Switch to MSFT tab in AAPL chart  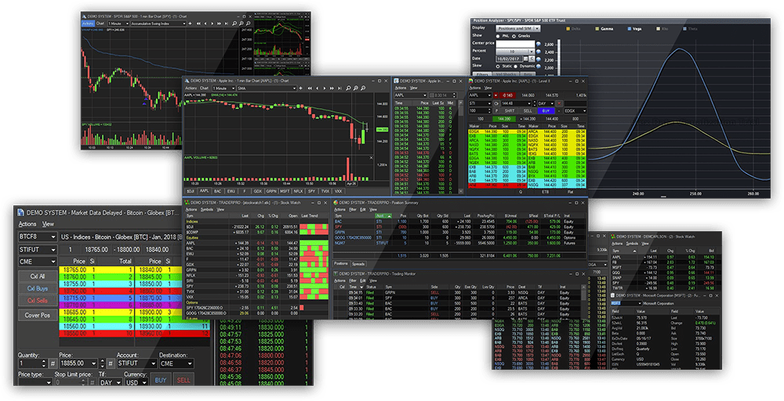(x=285, y=191)
